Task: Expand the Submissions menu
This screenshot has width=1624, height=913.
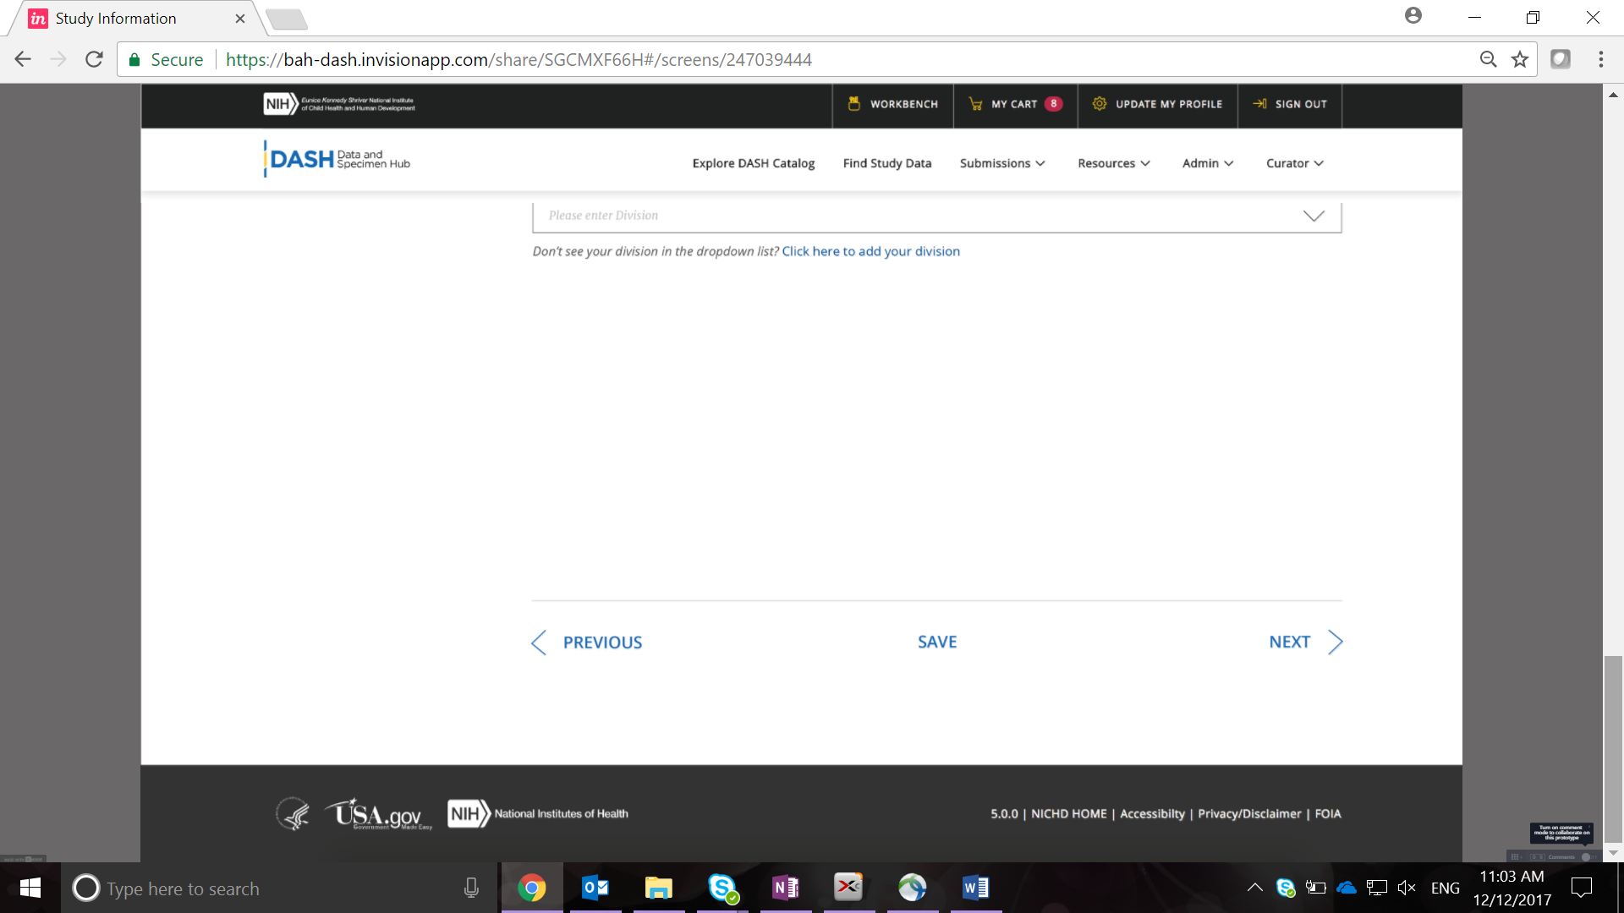Action: tap(1001, 163)
